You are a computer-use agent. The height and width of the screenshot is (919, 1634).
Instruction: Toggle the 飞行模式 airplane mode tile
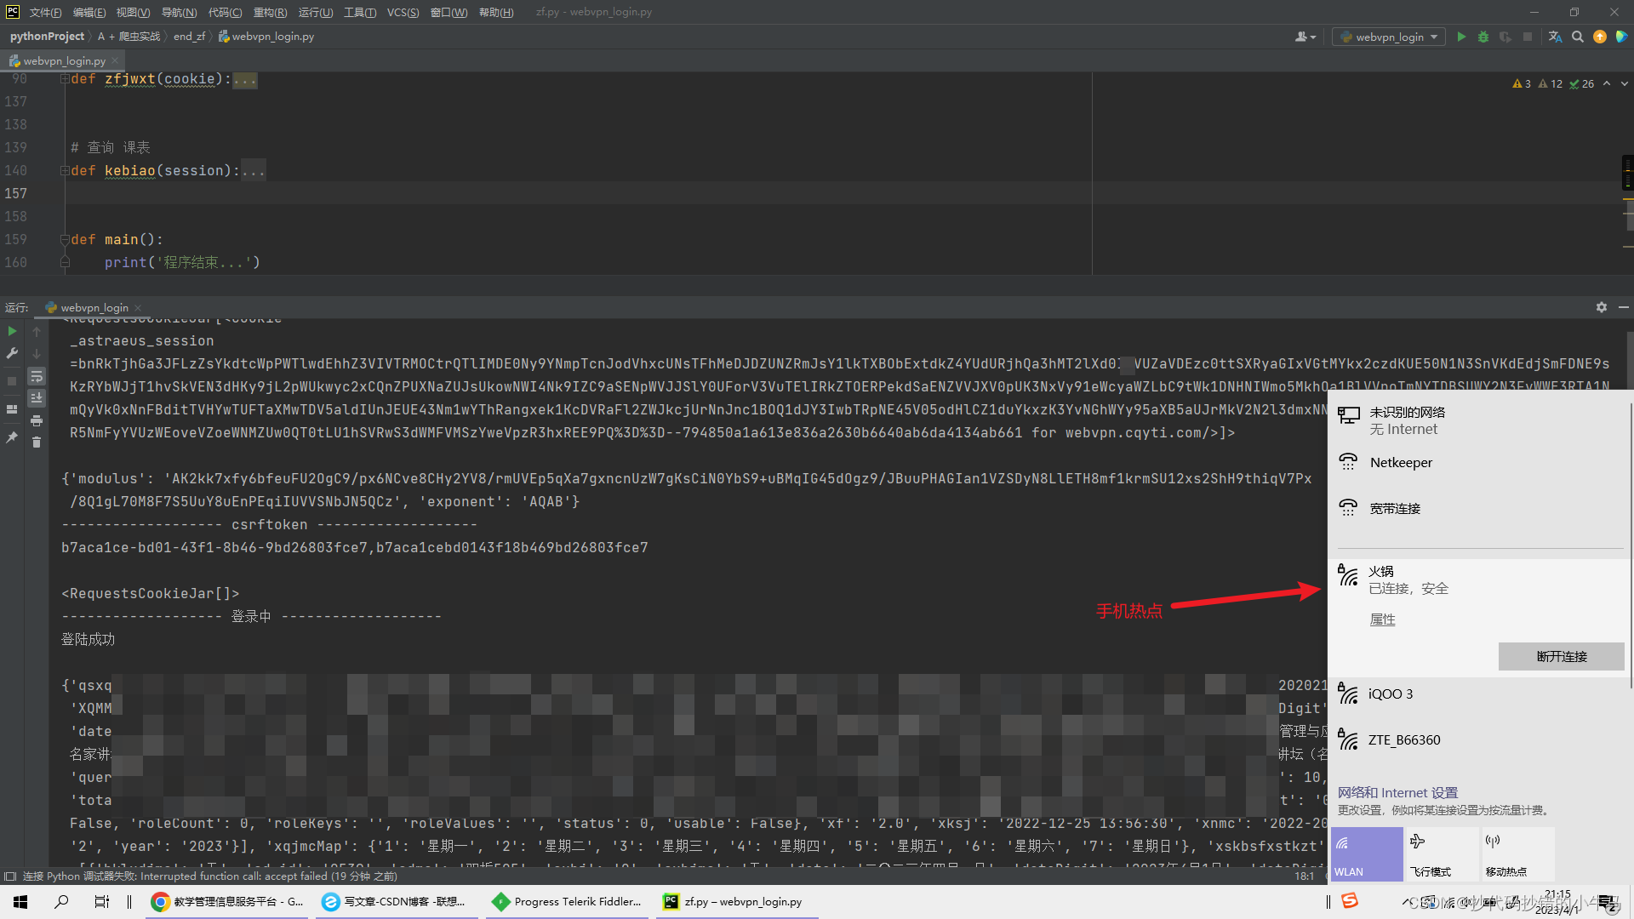click(x=1443, y=853)
